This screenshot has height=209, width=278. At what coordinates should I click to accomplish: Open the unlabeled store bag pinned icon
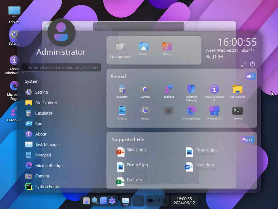(x=168, y=111)
